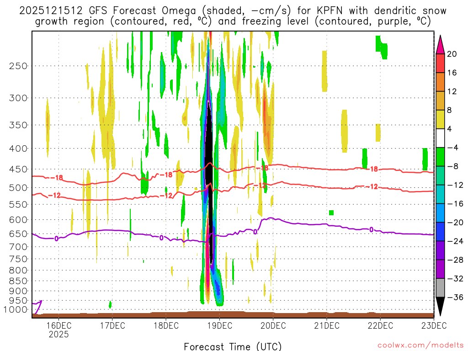Click the 16DEC time axis label

point(58,325)
